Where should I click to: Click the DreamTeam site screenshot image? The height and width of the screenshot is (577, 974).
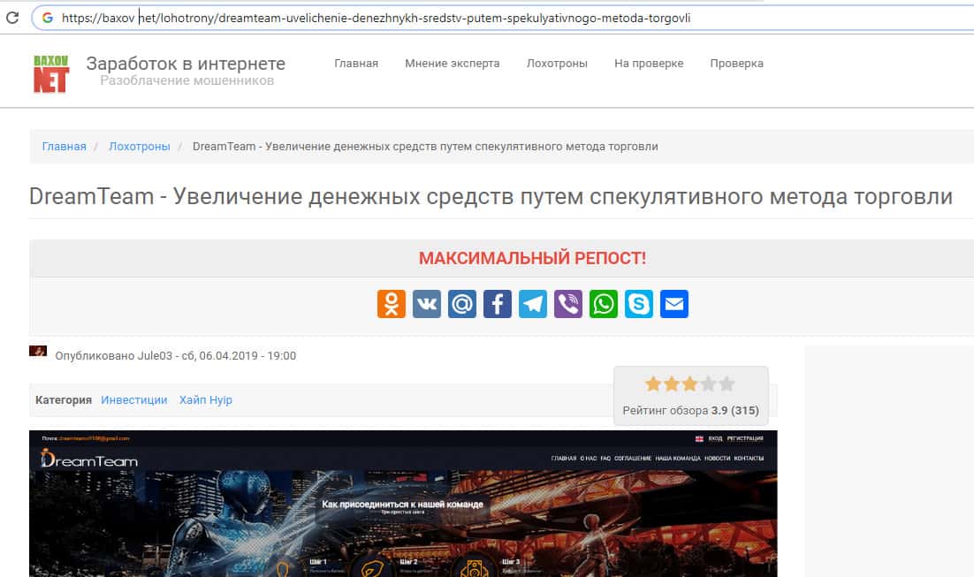coord(403,504)
